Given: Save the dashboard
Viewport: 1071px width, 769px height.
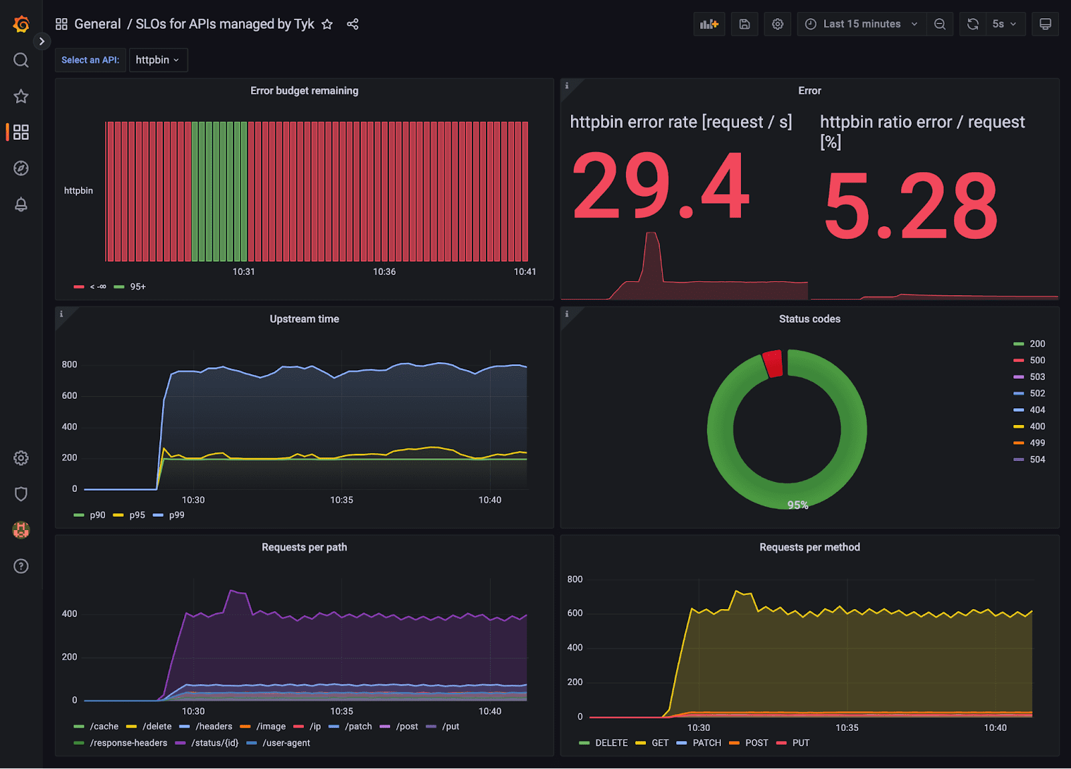Looking at the screenshot, I should click(744, 24).
